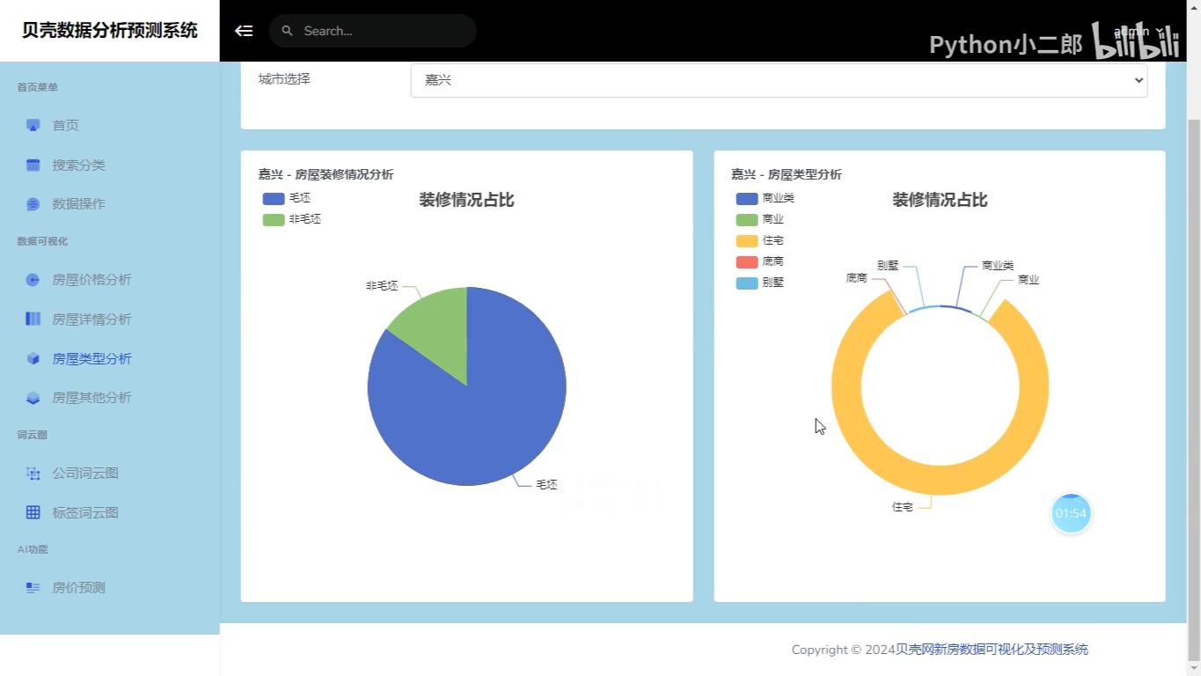
Task: Open 房价预测 with its AI icon
Action: pyautogui.click(x=33, y=587)
